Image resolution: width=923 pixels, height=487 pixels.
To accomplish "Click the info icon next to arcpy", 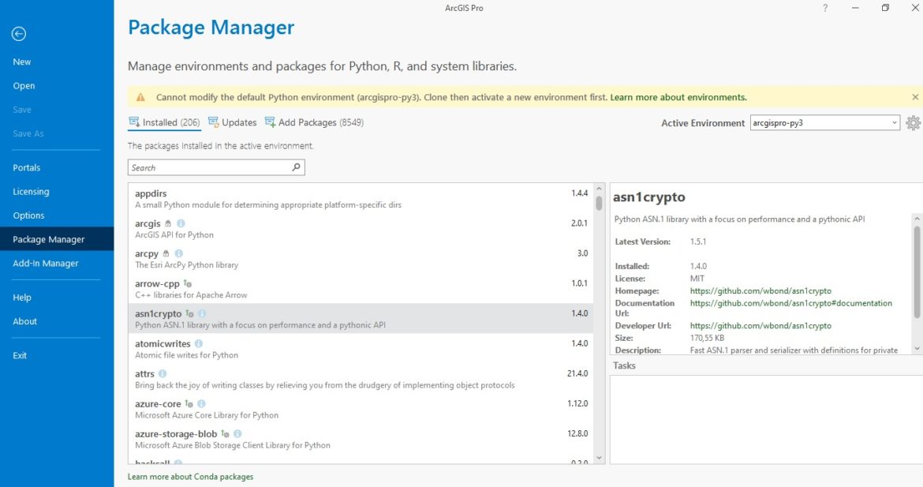I will coord(178,254).
